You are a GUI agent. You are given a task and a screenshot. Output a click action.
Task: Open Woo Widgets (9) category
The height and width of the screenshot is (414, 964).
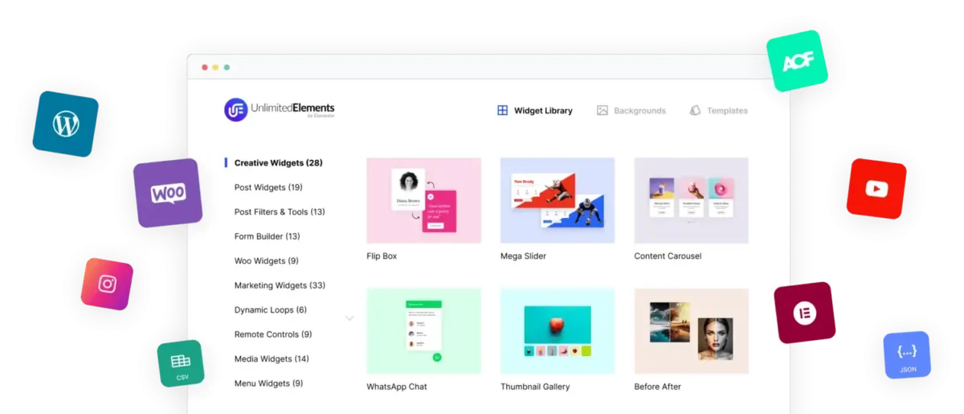click(x=266, y=261)
